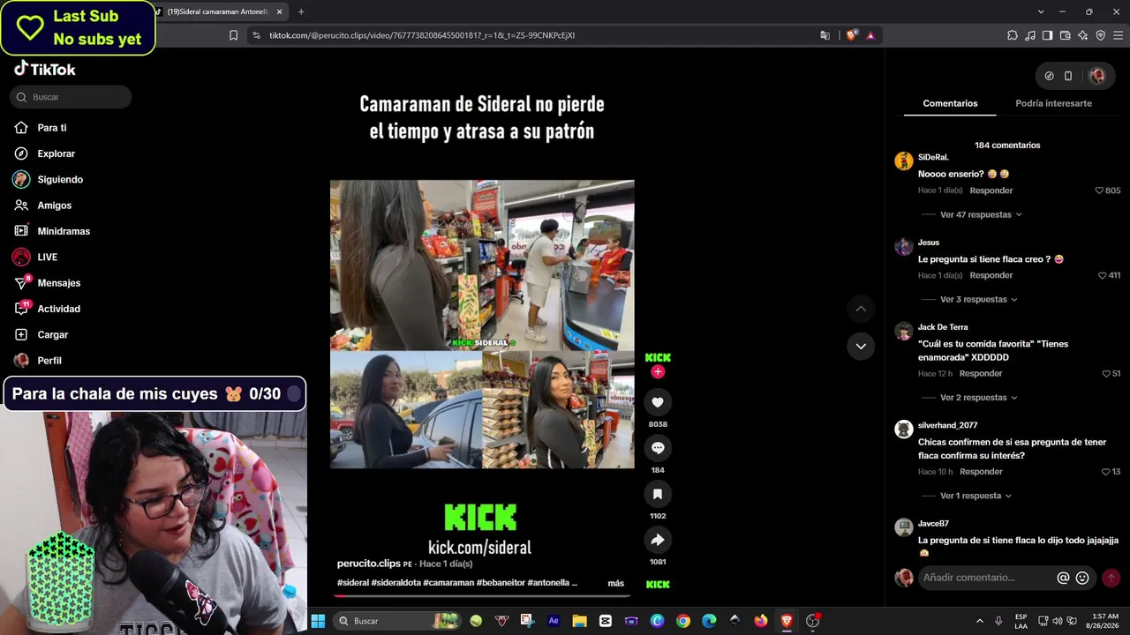Open the Brave VPN shield icon
Image resolution: width=1130 pixels, height=635 pixels.
pos(1100,35)
